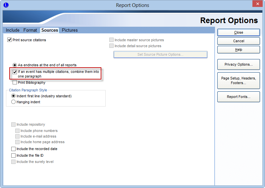Toggle combine multiple citations into one paragraph

15,72
